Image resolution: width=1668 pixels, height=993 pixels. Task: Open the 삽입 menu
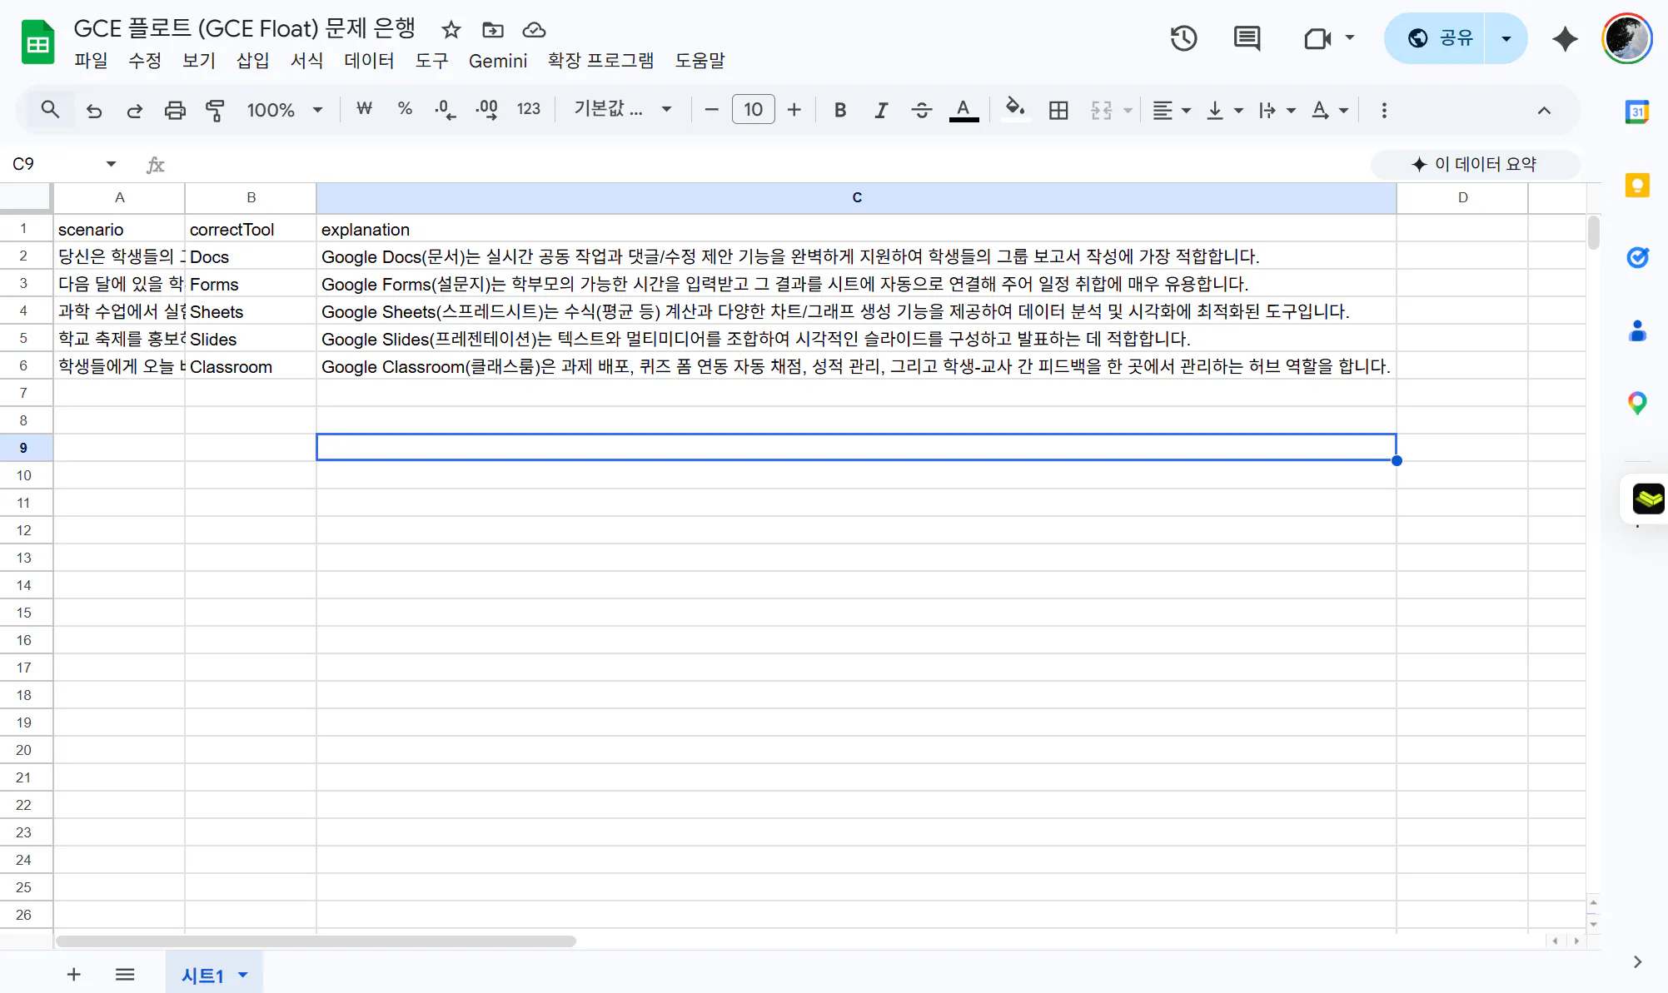tap(253, 61)
